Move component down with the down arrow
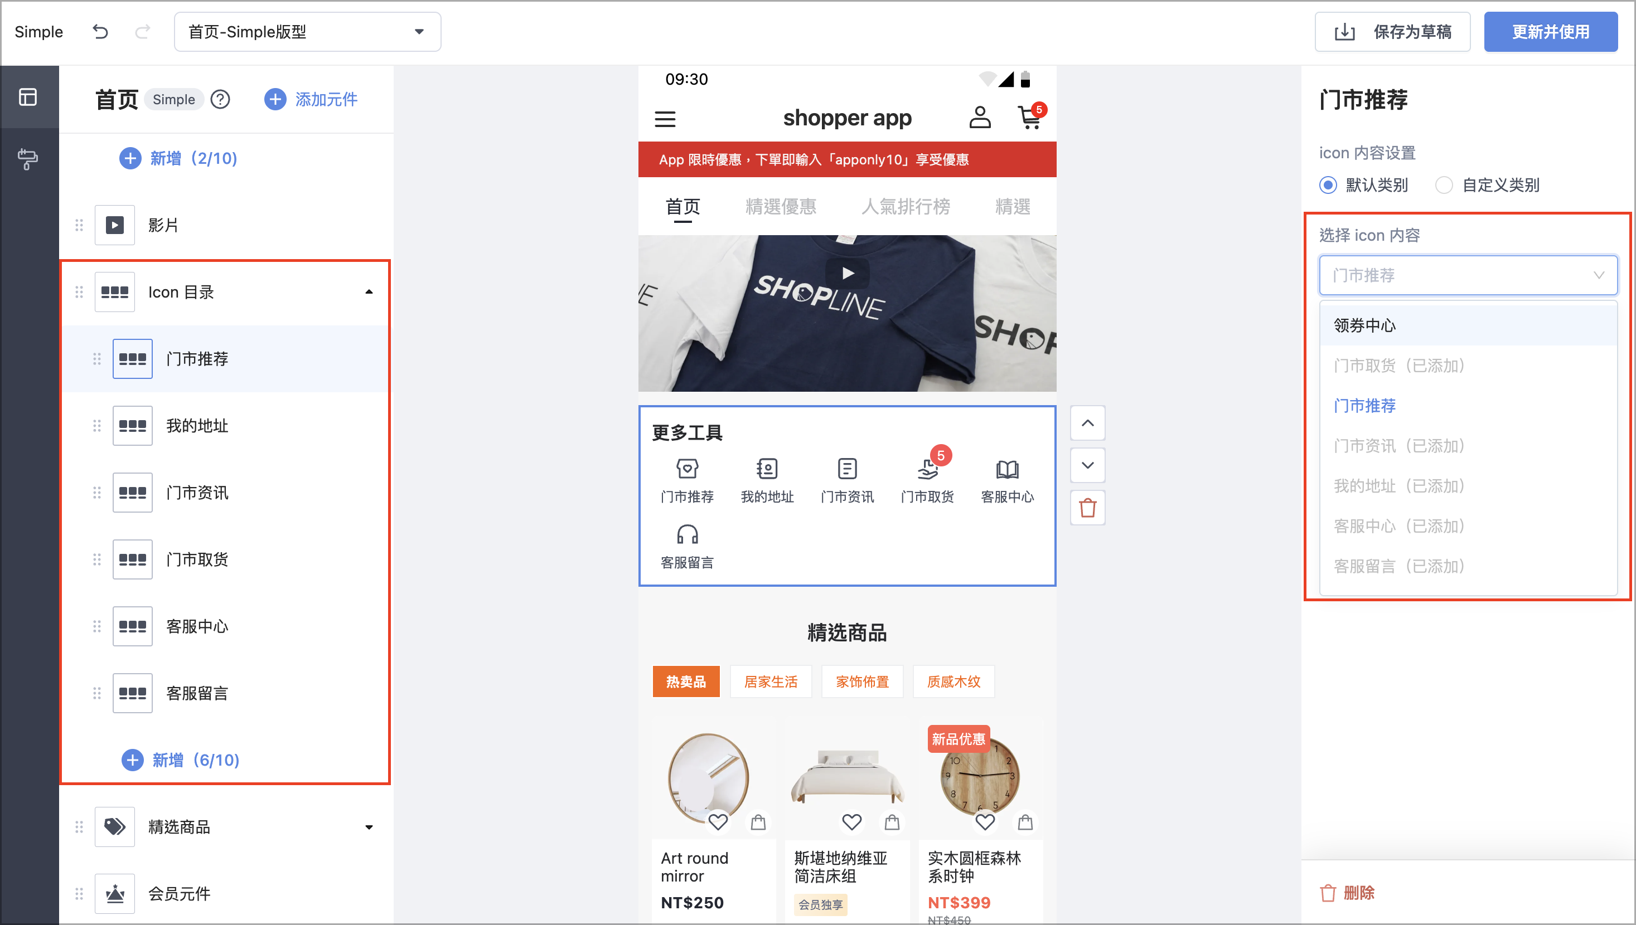 click(1087, 465)
